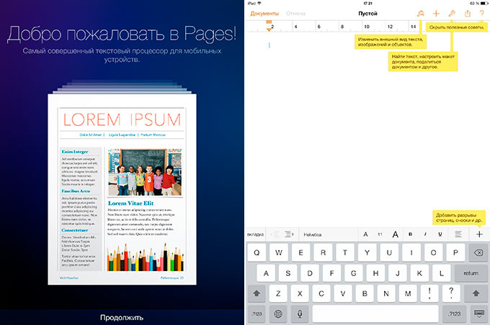This screenshot has width=490, height=325.
Task: Tap the font size value 11
Action: pyautogui.click(x=380, y=234)
